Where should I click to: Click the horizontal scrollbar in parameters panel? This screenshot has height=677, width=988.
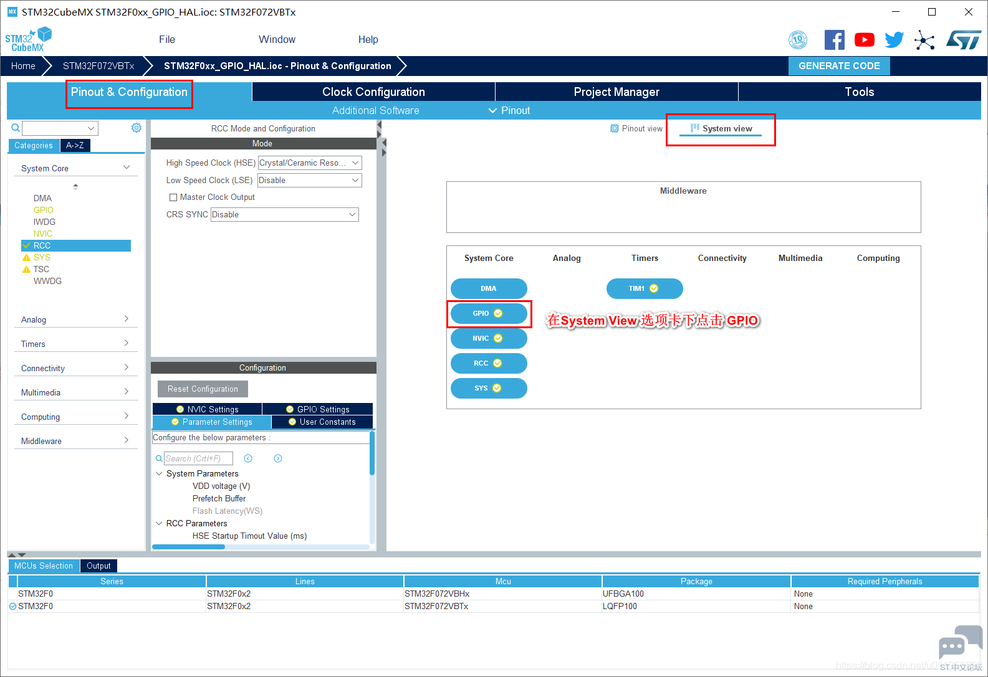188,547
